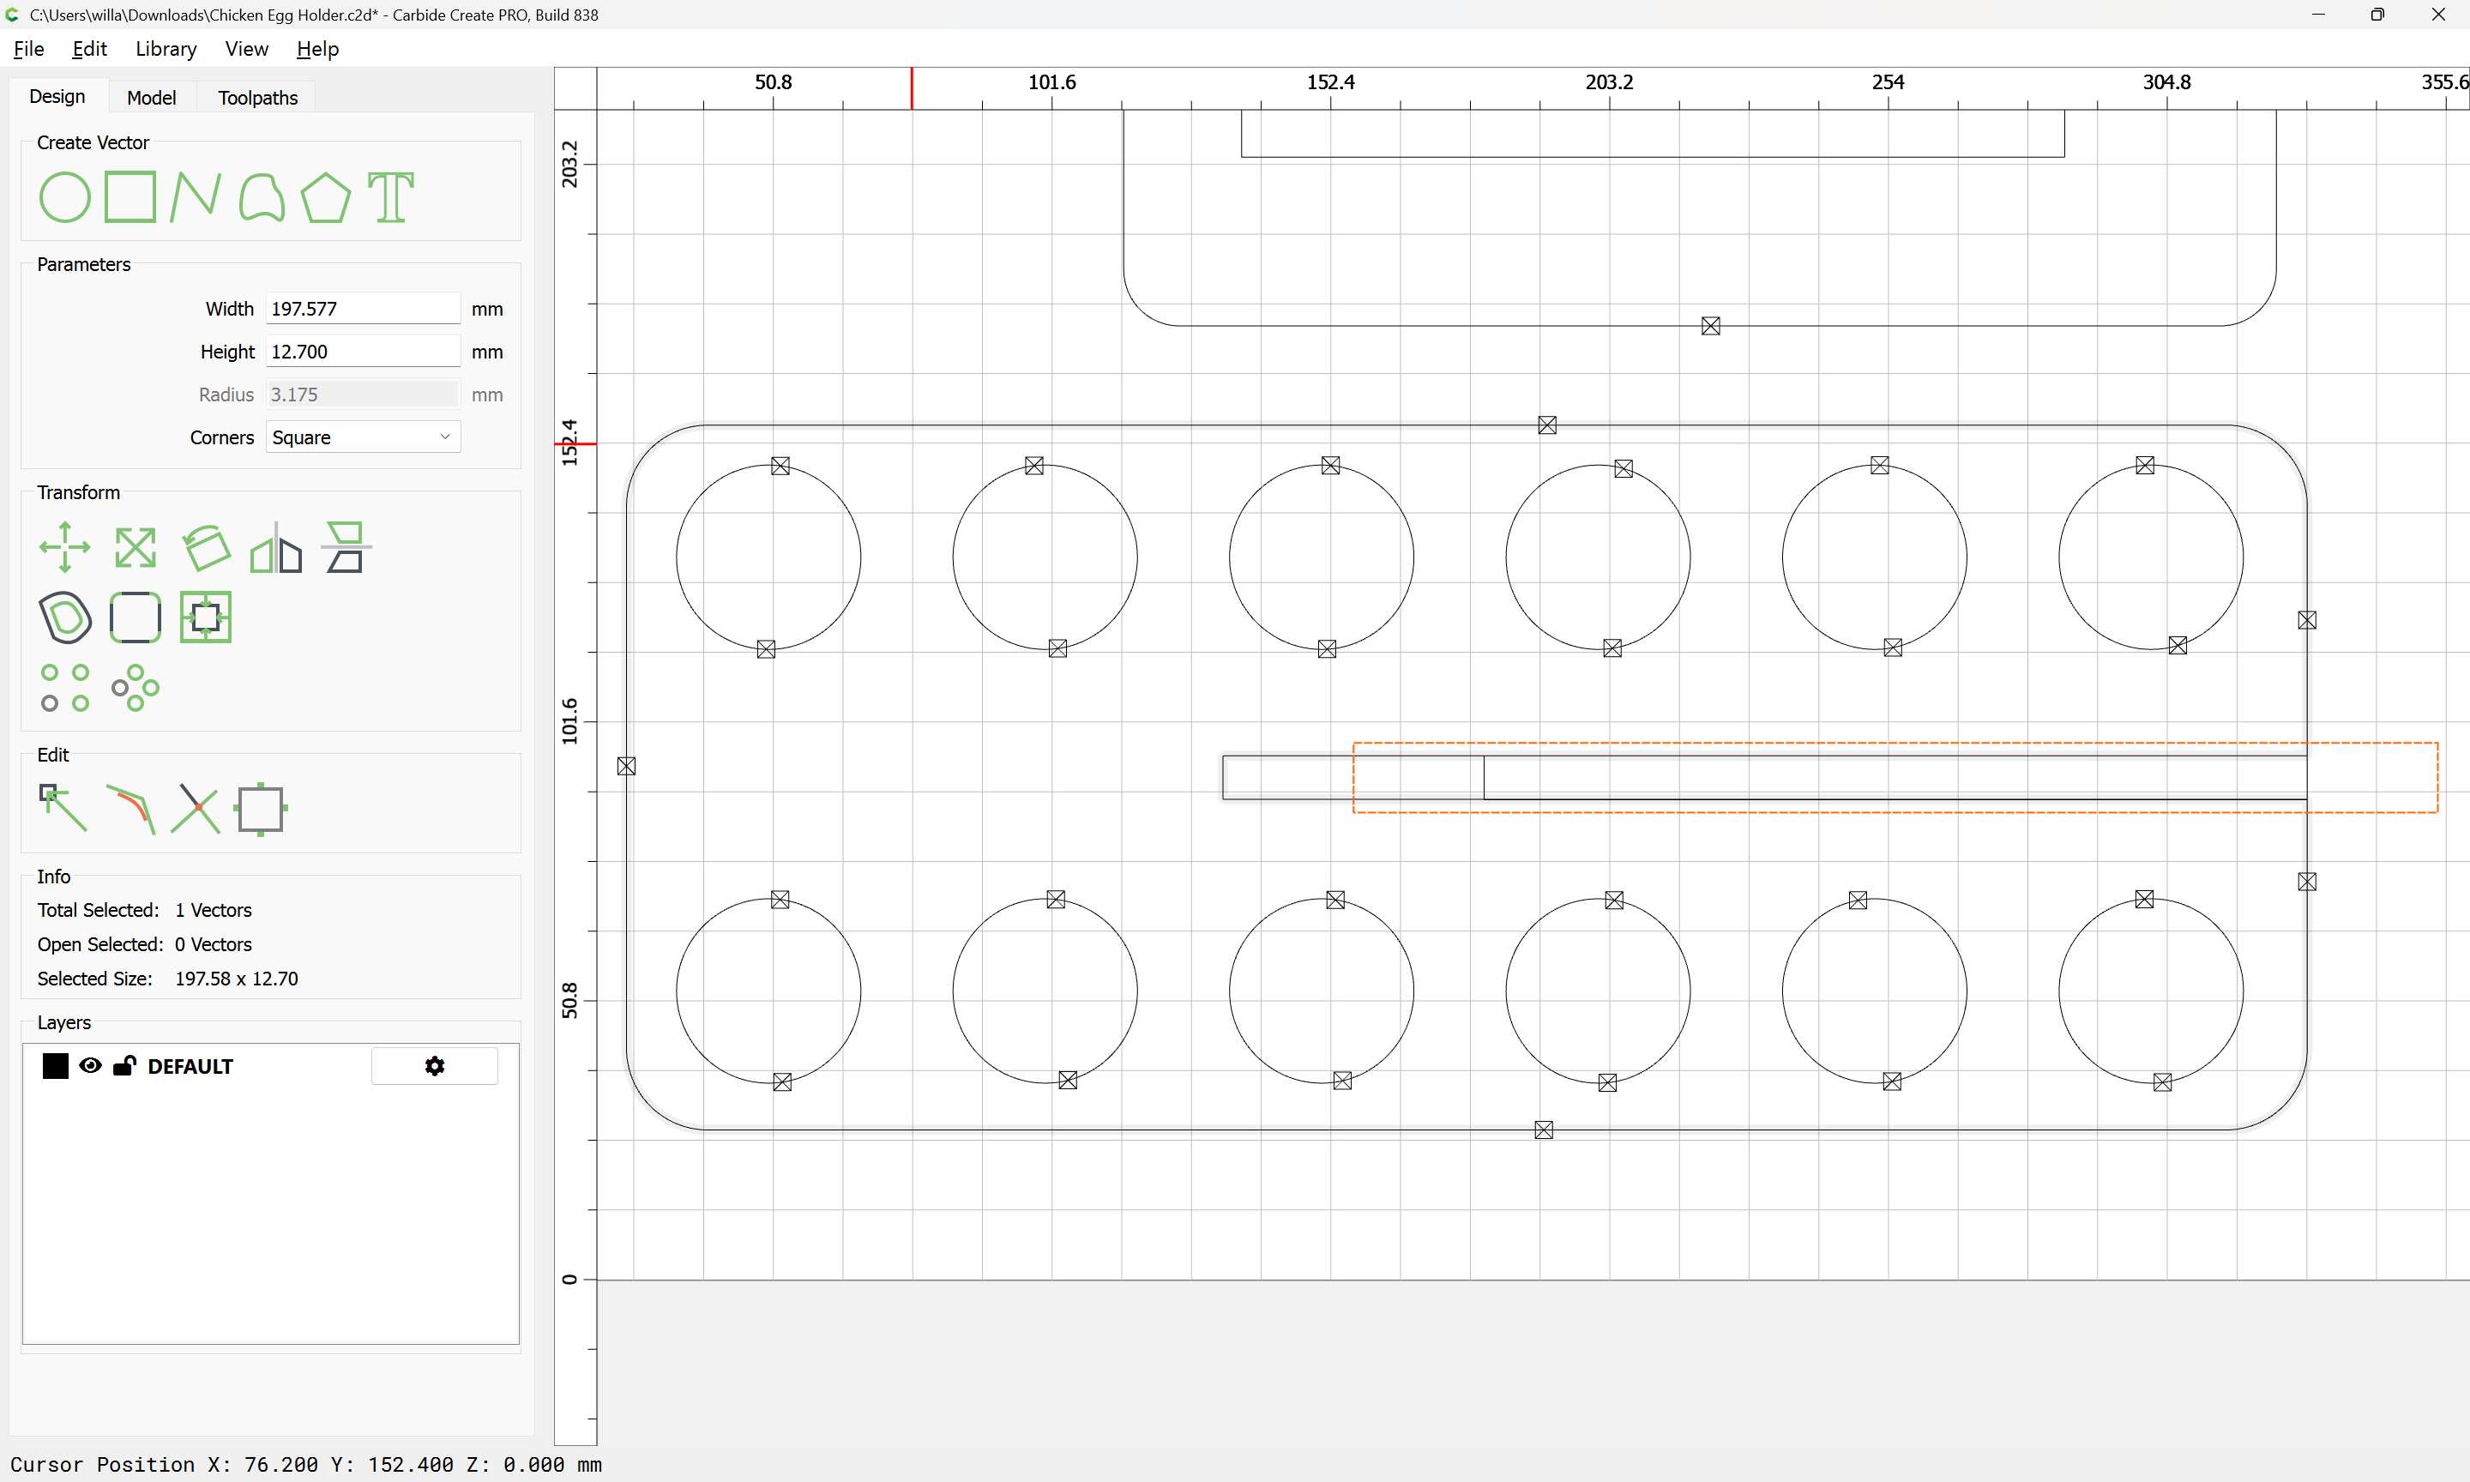Switch to the Toolpaths tab

(257, 97)
